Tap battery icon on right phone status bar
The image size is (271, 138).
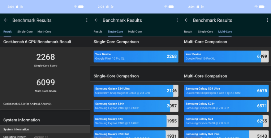(x=262, y=7)
